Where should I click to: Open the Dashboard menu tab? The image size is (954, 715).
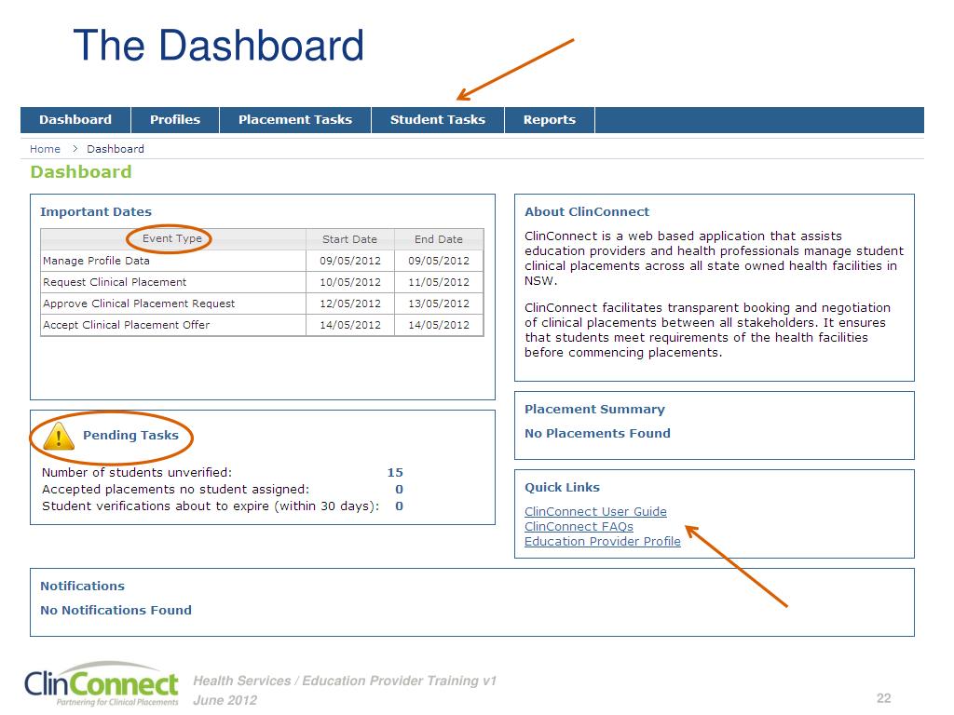75,120
